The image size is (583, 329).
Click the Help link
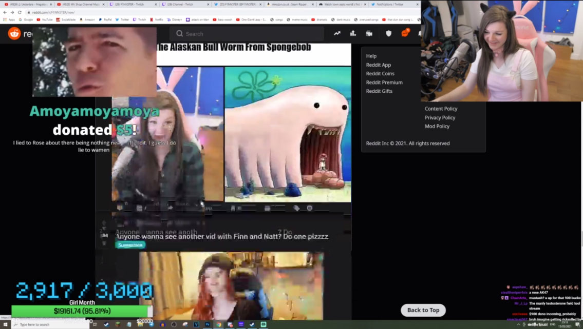[371, 56]
